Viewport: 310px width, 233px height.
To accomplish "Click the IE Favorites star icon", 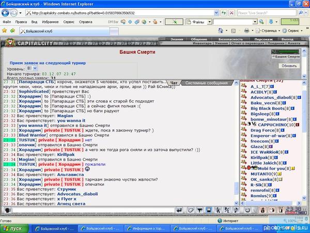I will point(5,31).
